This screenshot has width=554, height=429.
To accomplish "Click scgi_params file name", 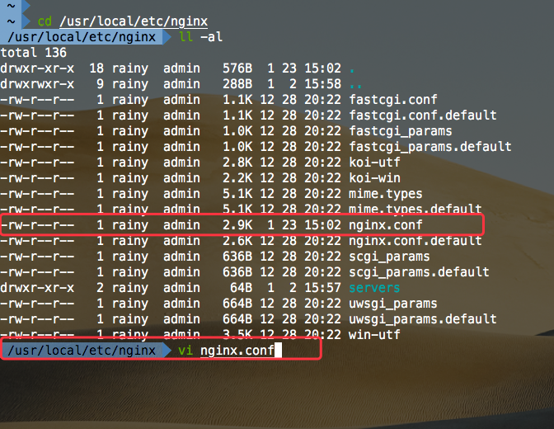I will pos(389,257).
